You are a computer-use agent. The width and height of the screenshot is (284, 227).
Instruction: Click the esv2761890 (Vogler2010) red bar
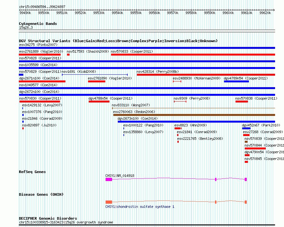pyautogui.click(x=96, y=81)
